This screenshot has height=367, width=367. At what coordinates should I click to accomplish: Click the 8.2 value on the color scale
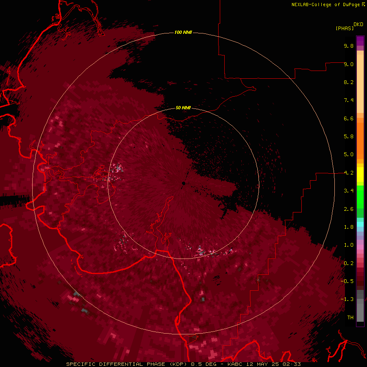349,82
